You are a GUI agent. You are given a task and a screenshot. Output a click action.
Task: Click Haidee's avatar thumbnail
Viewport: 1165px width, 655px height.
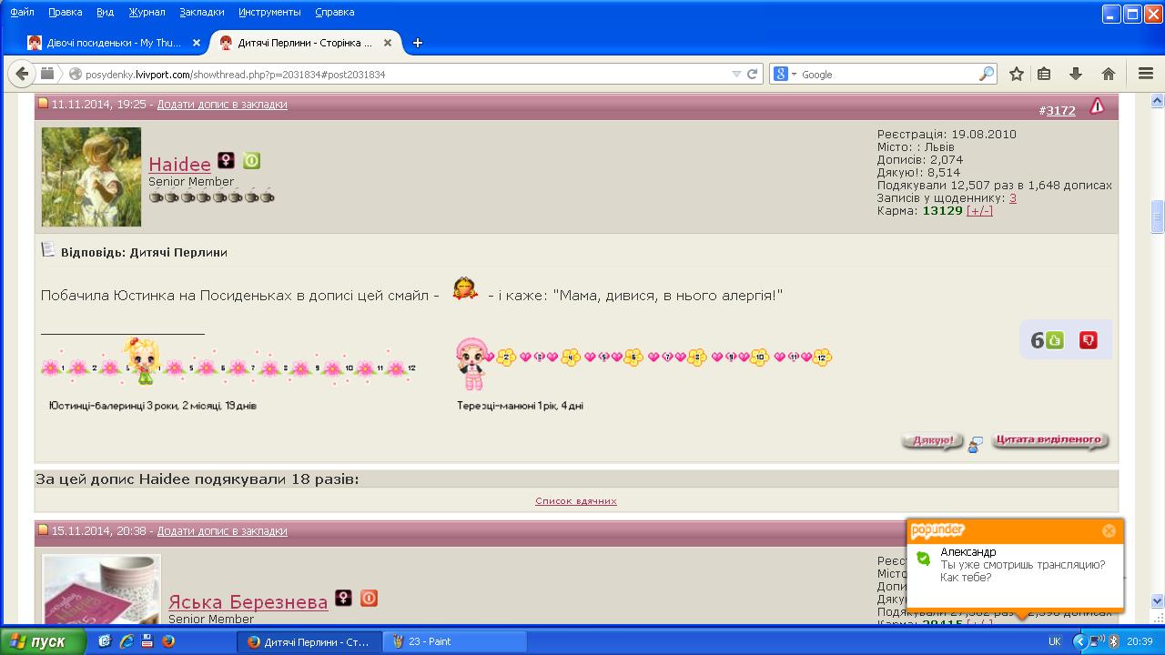tap(91, 176)
